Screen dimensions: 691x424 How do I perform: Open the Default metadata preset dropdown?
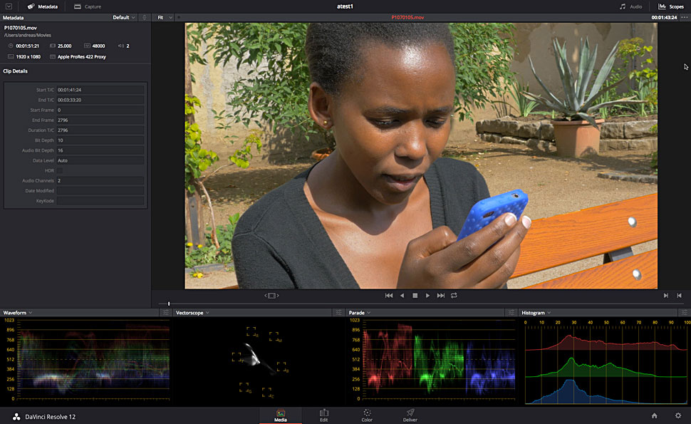coord(124,17)
